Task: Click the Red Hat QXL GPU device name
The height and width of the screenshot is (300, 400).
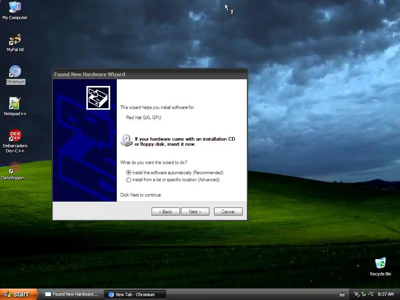Action: coord(144,117)
